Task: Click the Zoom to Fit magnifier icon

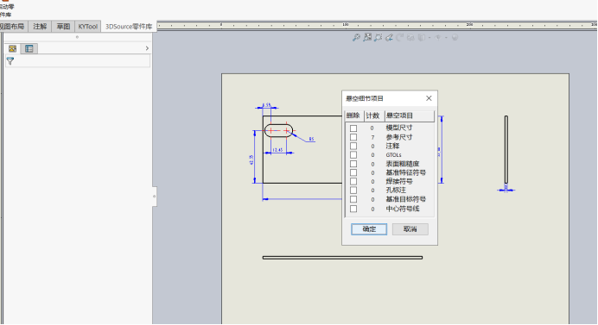Action: tap(356, 37)
